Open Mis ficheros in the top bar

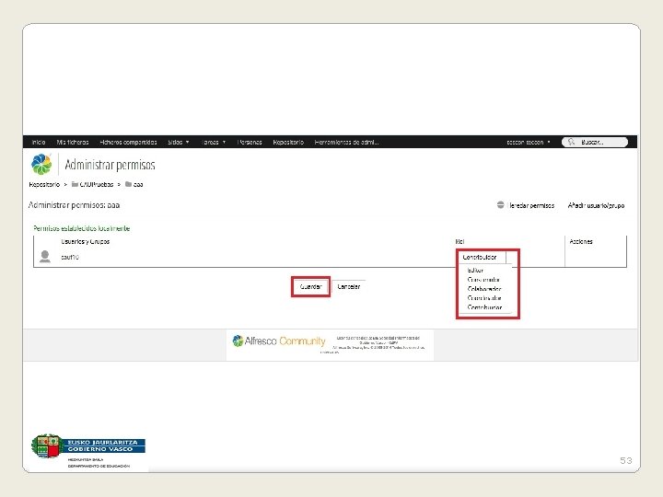pyautogui.click(x=73, y=142)
